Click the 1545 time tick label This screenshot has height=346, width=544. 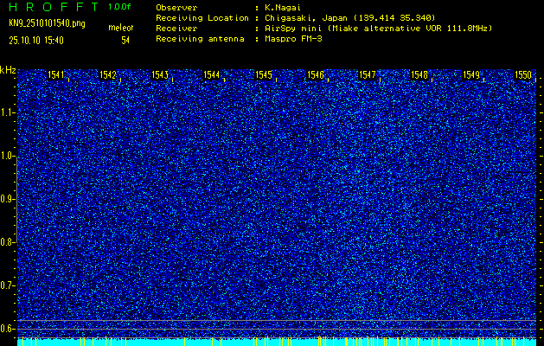[x=264, y=75]
